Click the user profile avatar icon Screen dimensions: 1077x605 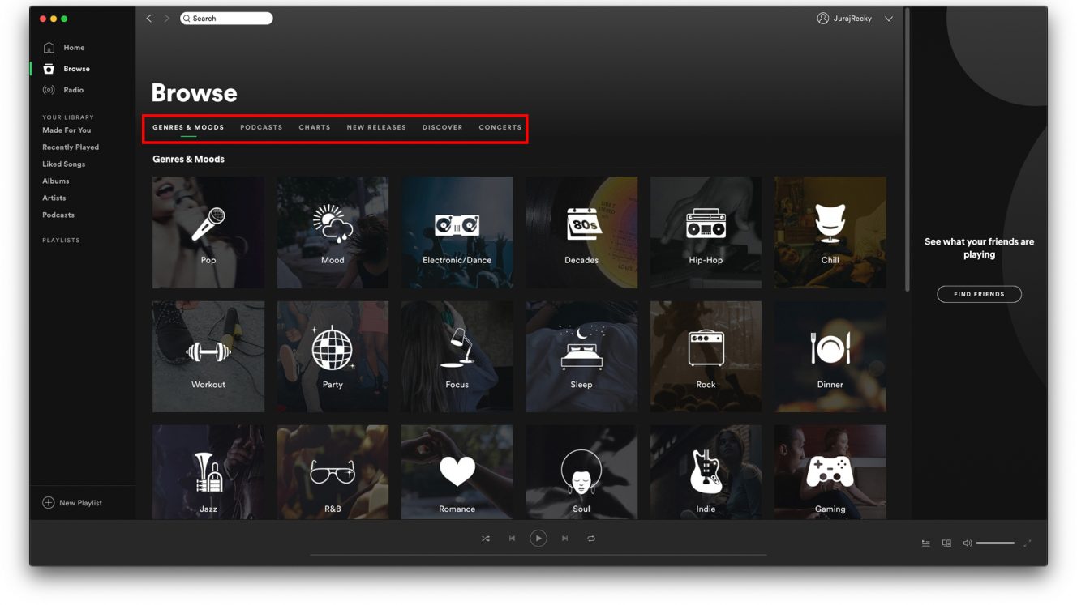click(x=823, y=18)
